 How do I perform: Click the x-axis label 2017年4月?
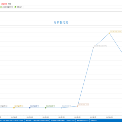coord(14,117)
